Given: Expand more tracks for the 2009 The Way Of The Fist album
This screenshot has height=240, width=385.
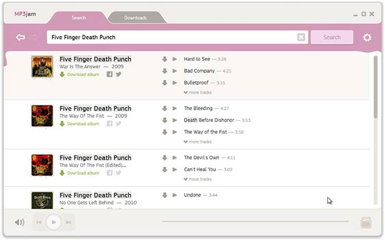Looking at the screenshot, I should click(198, 142).
